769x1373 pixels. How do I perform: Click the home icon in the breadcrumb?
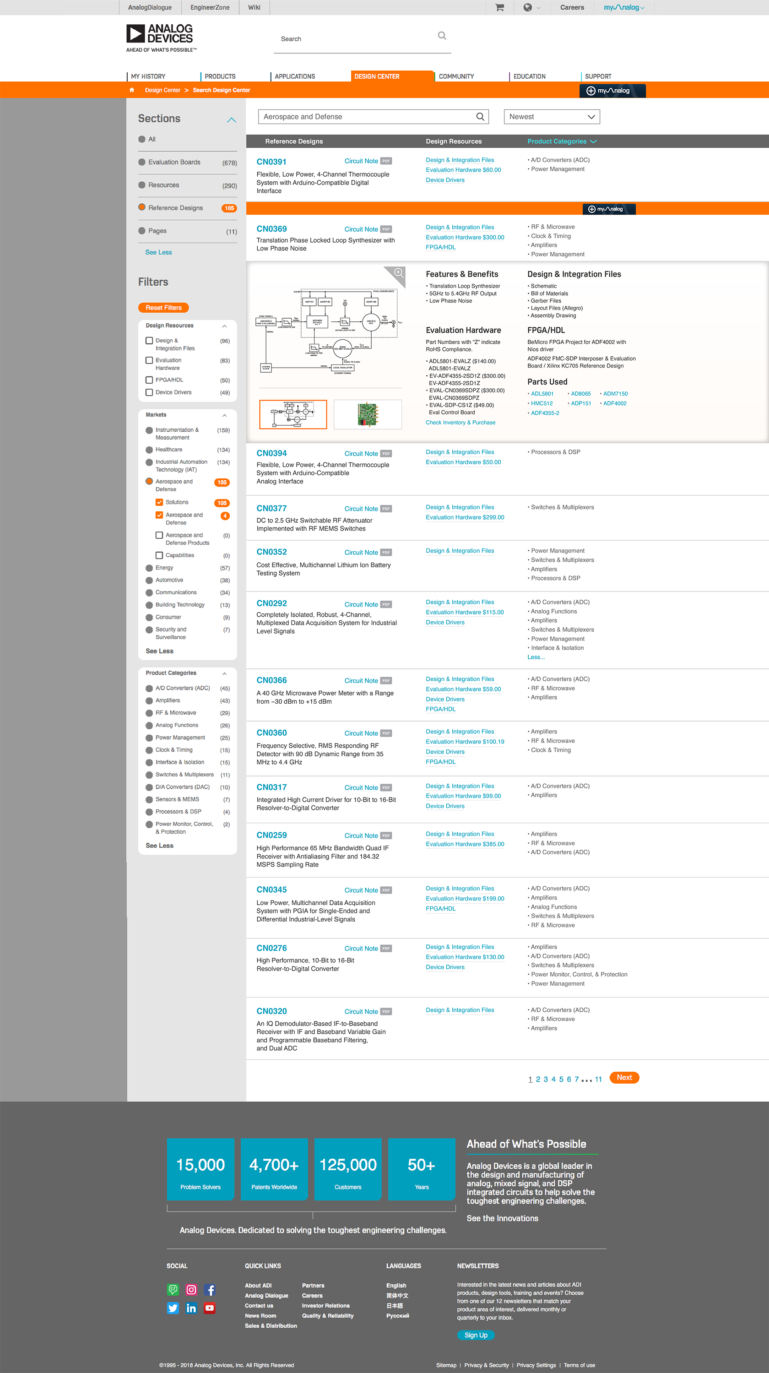[132, 90]
